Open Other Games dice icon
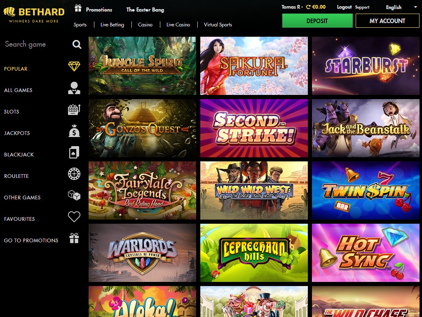422x317 pixels. (74, 196)
